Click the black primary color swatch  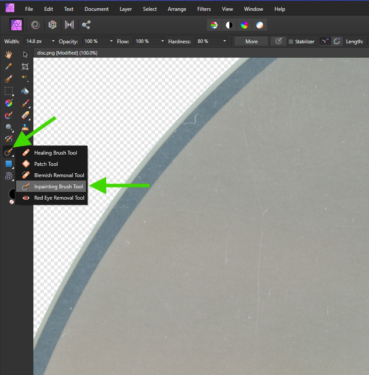tap(13, 193)
